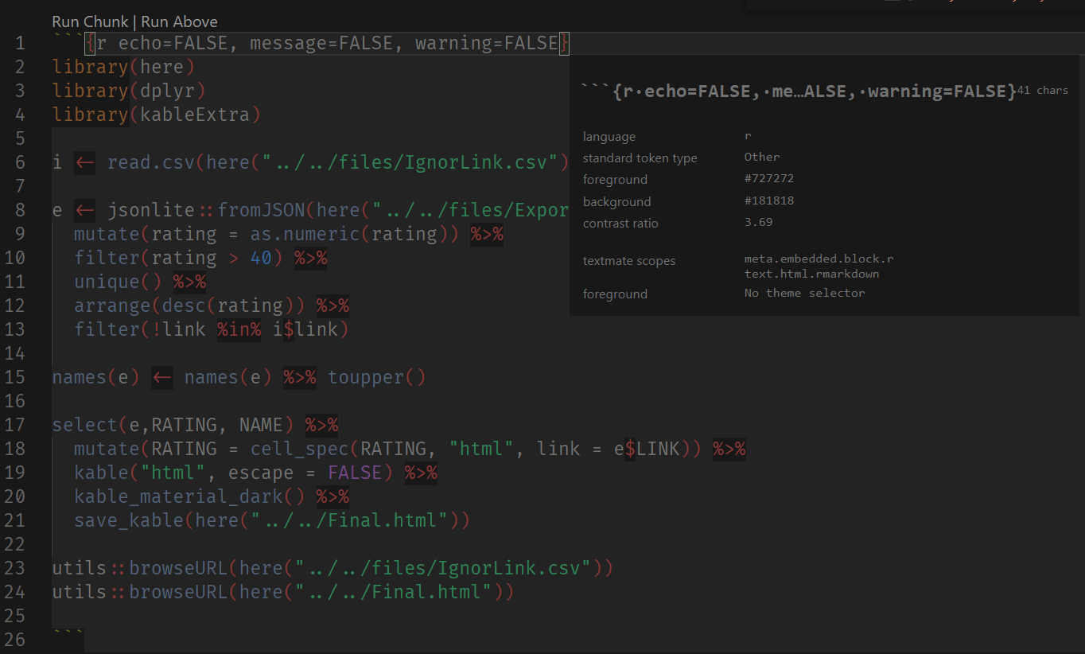Click toupper() on line 15
The height and width of the screenshot is (654, 1085).
pyautogui.click(x=377, y=377)
